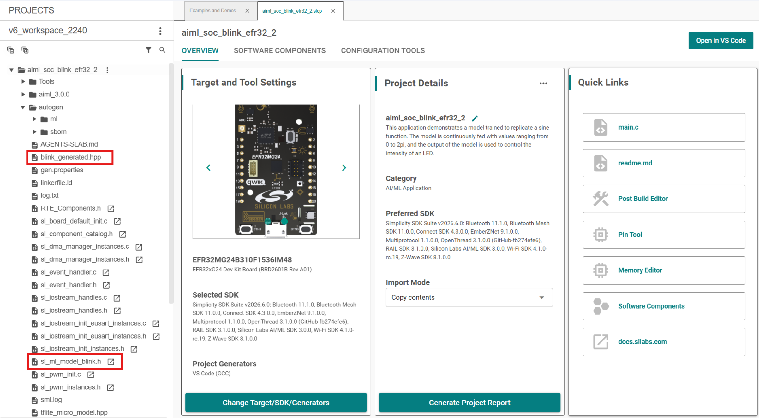
Task: Click external link icon beside RTE_Components.h
Action: [x=111, y=208]
